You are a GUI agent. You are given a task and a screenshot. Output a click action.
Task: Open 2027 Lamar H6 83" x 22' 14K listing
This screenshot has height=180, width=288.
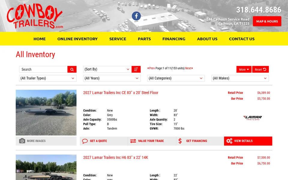pos(115,157)
